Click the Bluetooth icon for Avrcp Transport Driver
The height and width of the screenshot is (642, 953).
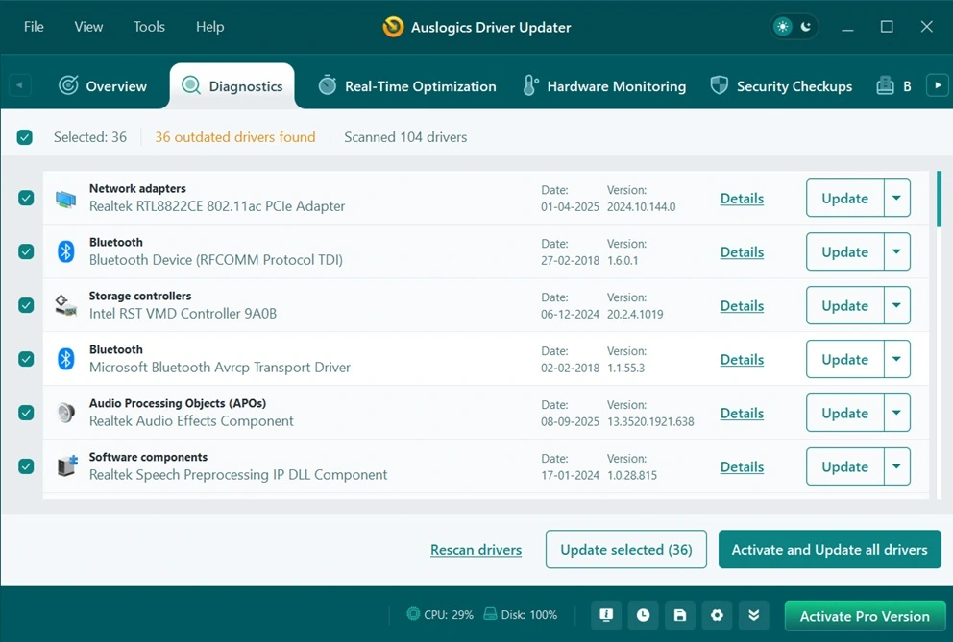65,359
